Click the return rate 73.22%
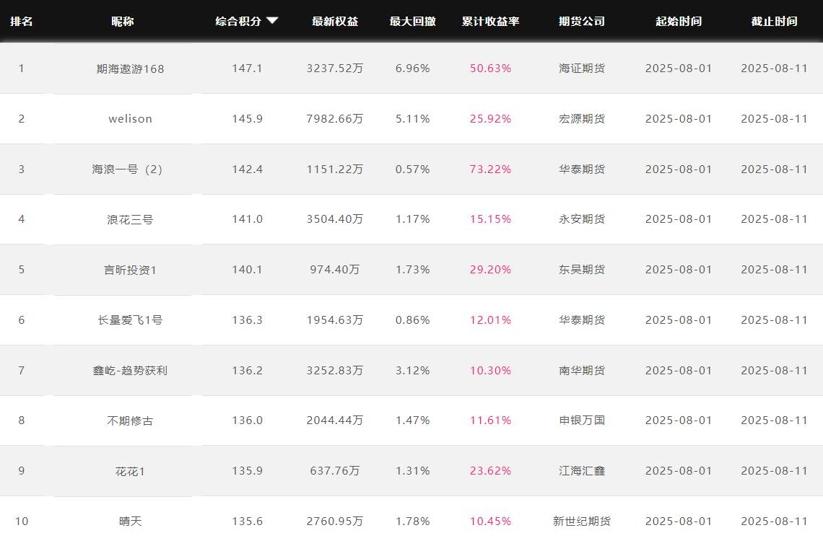Screen dimensions: 823x546 (490, 169)
